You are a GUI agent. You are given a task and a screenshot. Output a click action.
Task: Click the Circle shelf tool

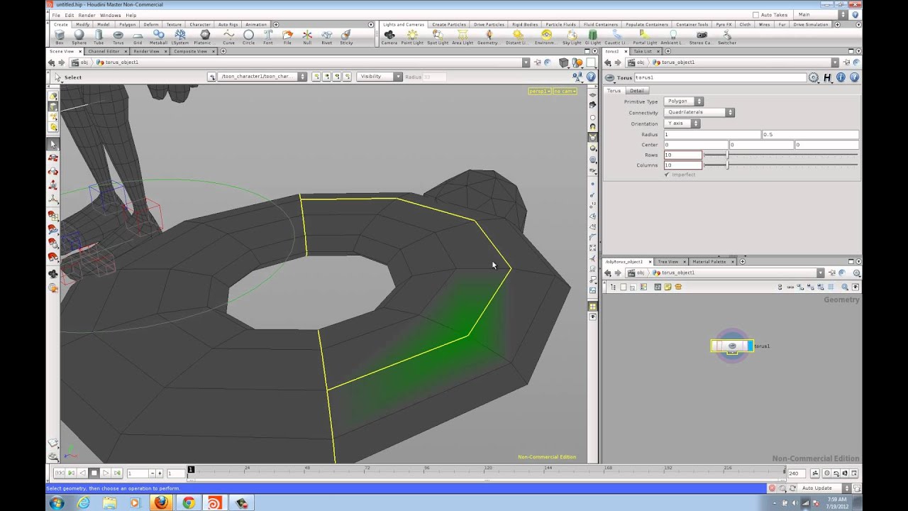click(248, 36)
